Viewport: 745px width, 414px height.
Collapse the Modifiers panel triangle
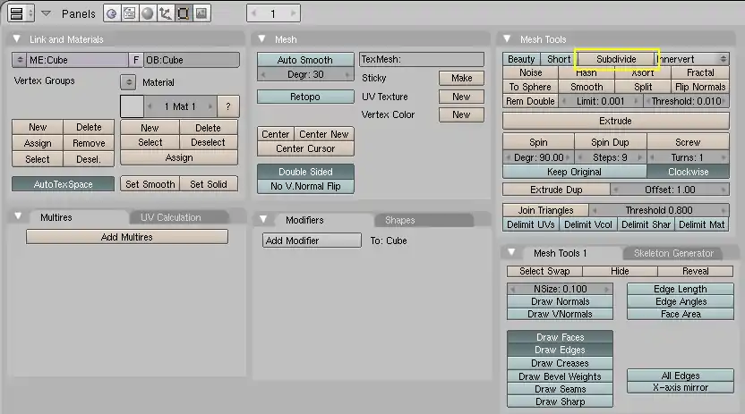pyautogui.click(x=263, y=220)
